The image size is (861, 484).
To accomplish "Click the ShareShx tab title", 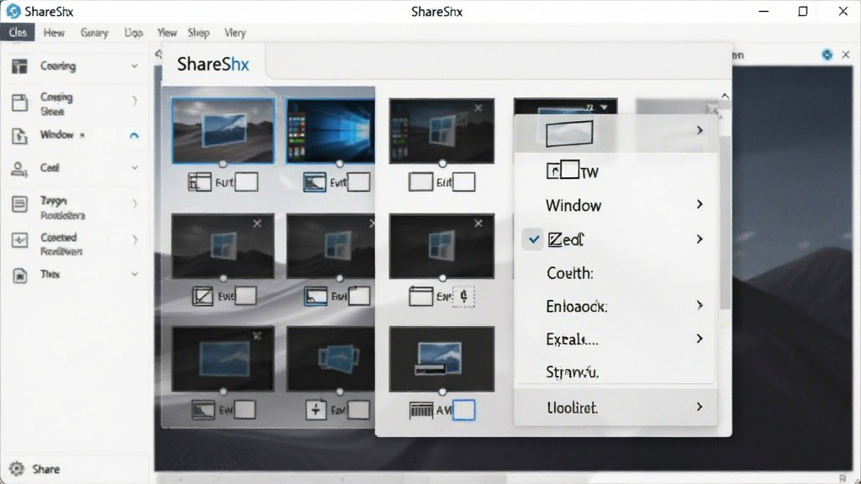I will [x=213, y=64].
